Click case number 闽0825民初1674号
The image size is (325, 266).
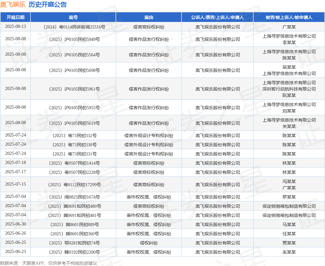point(82,197)
